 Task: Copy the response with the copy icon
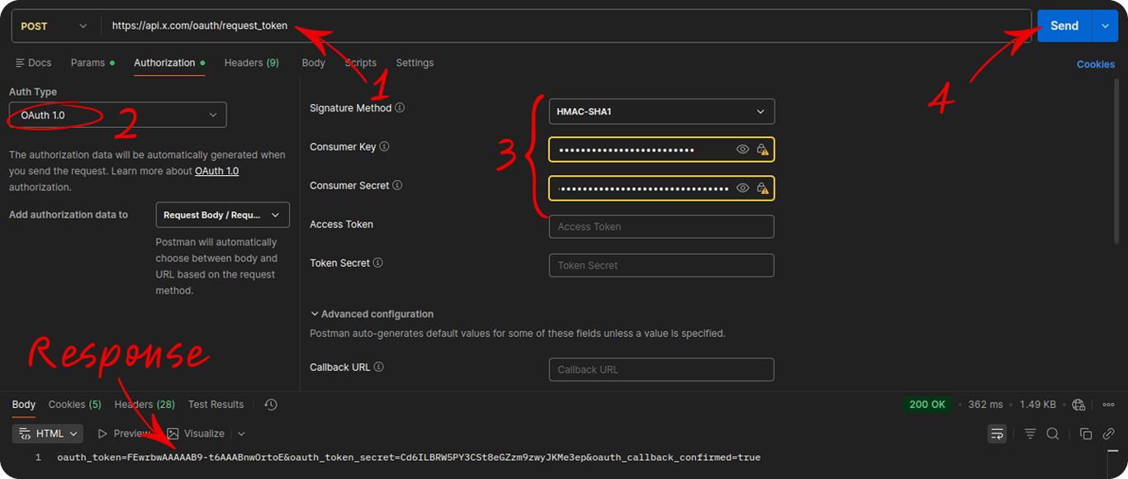pos(1086,434)
